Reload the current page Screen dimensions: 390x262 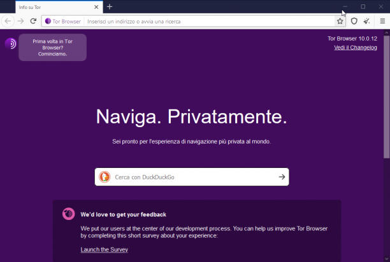coord(33,21)
